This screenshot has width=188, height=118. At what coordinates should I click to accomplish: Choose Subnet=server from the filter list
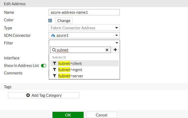(x=71, y=76)
